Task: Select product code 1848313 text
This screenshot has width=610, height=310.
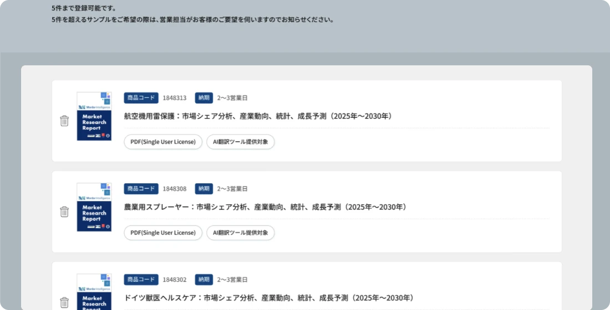Action: 175,98
